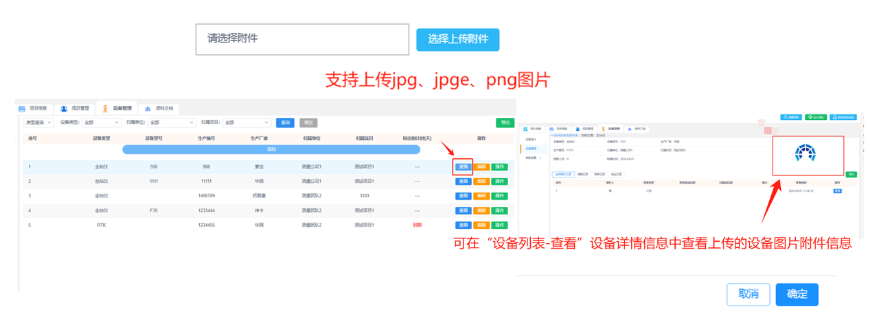Expand the 归属单位 dropdown
The height and width of the screenshot is (311, 879).
(x=172, y=123)
